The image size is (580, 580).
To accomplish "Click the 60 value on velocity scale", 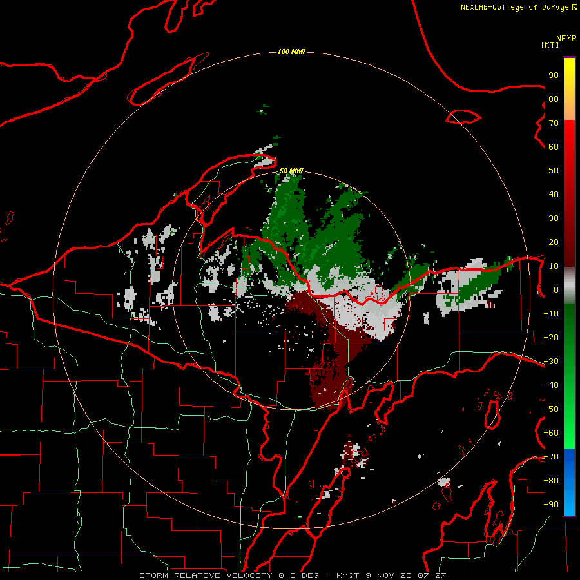I will (554, 147).
